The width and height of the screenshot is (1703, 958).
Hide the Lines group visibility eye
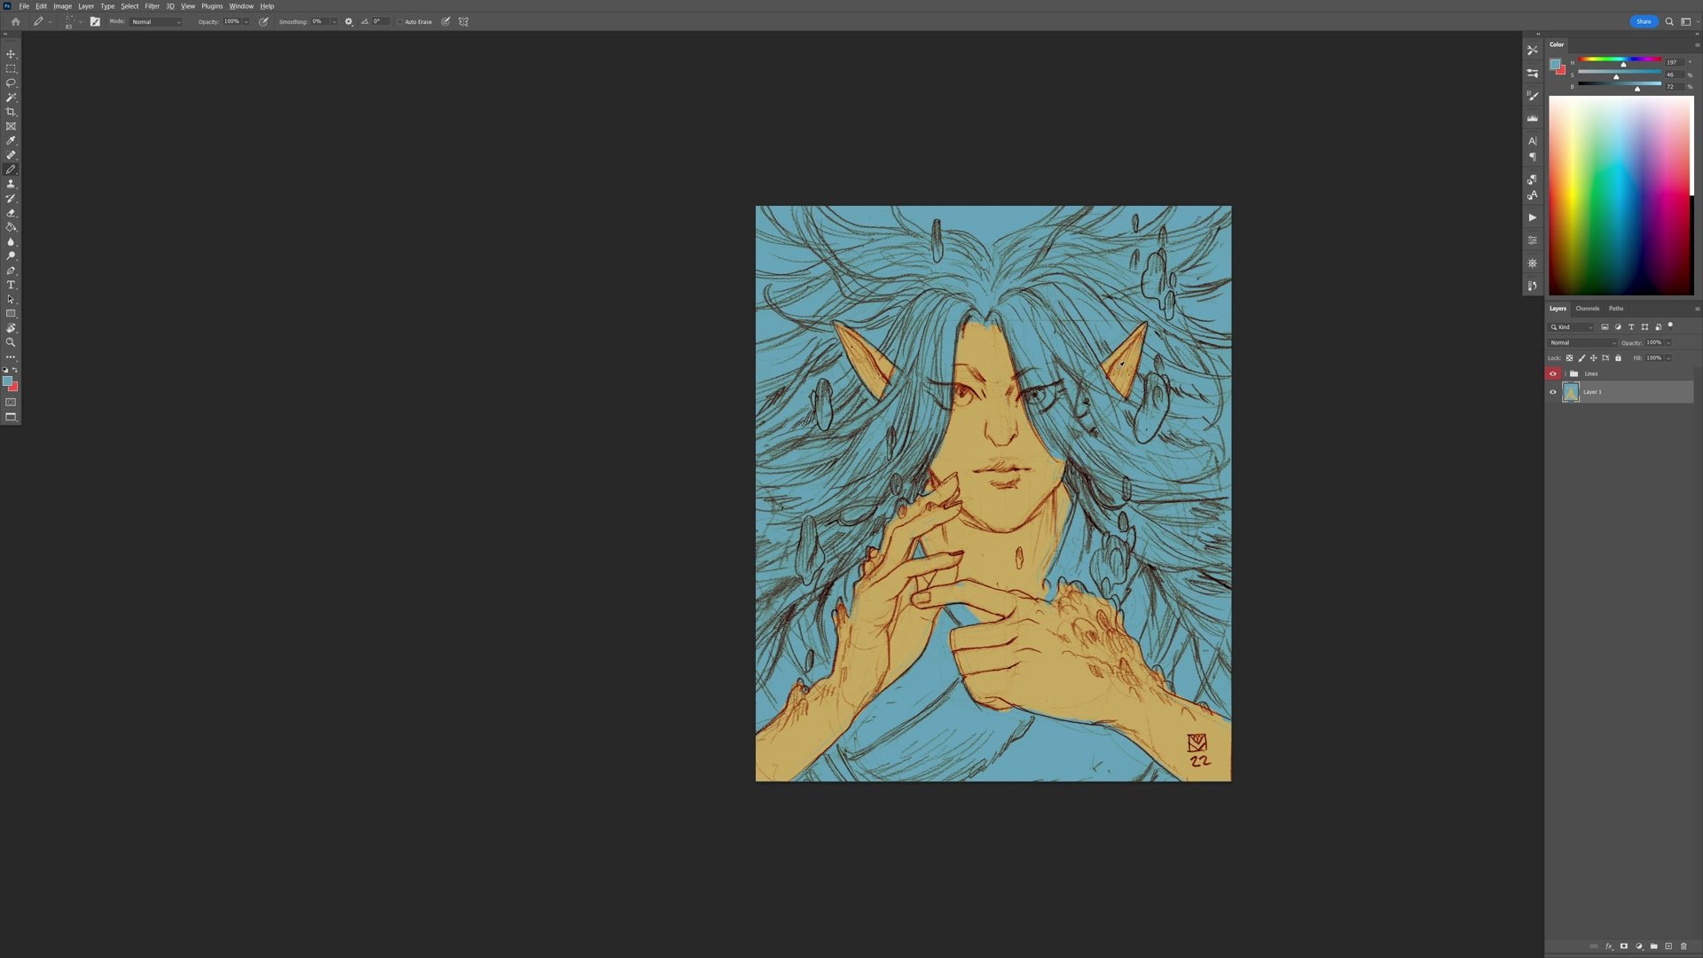pyautogui.click(x=1552, y=373)
